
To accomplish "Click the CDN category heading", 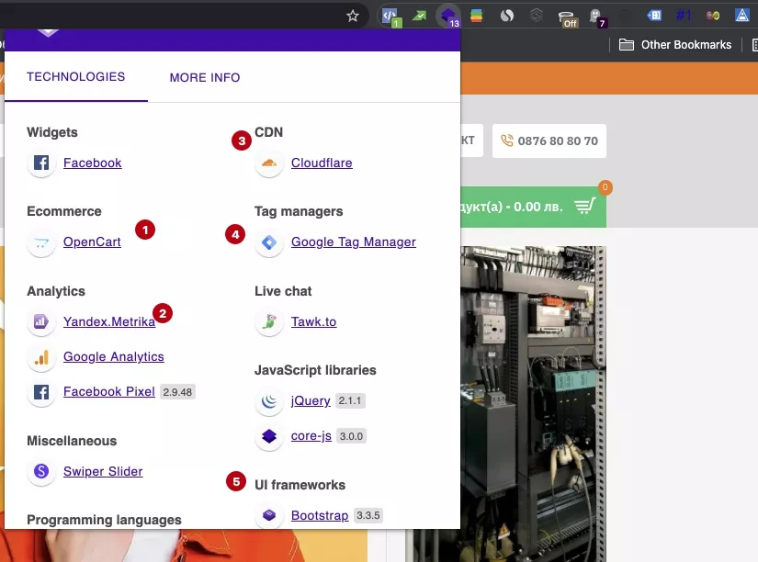I will click(x=269, y=132).
